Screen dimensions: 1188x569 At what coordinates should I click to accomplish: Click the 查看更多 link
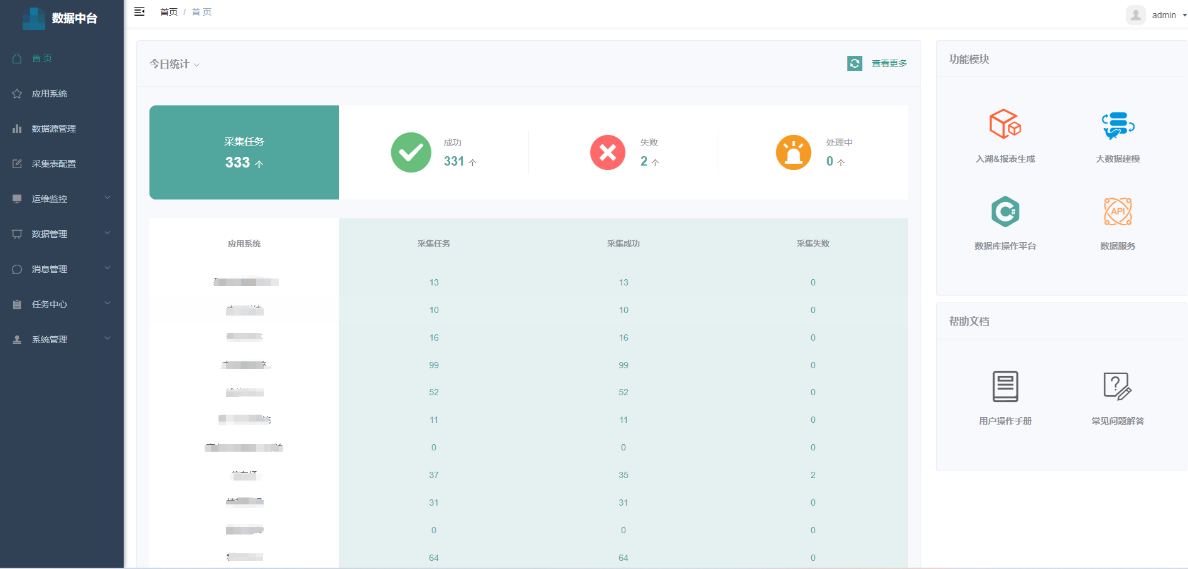(x=888, y=63)
